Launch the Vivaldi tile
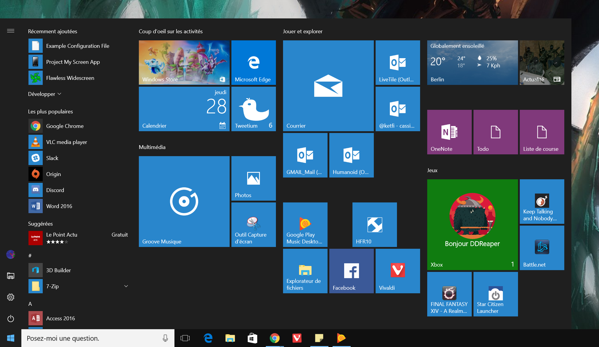This screenshot has height=347, width=599. [398, 271]
